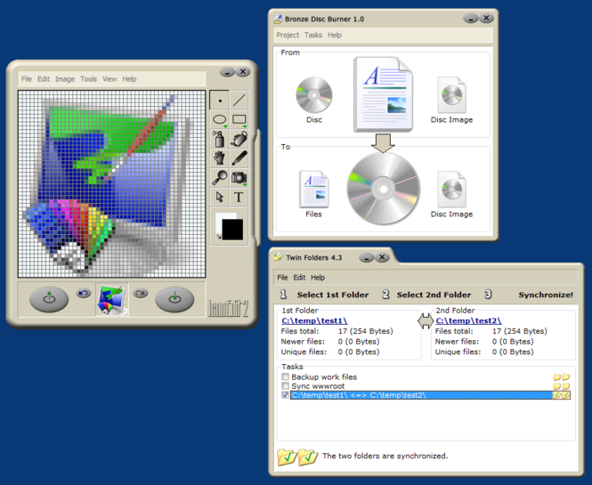Open Edit menu in IconEdit
Viewport: 592px width, 485px height.
44,79
